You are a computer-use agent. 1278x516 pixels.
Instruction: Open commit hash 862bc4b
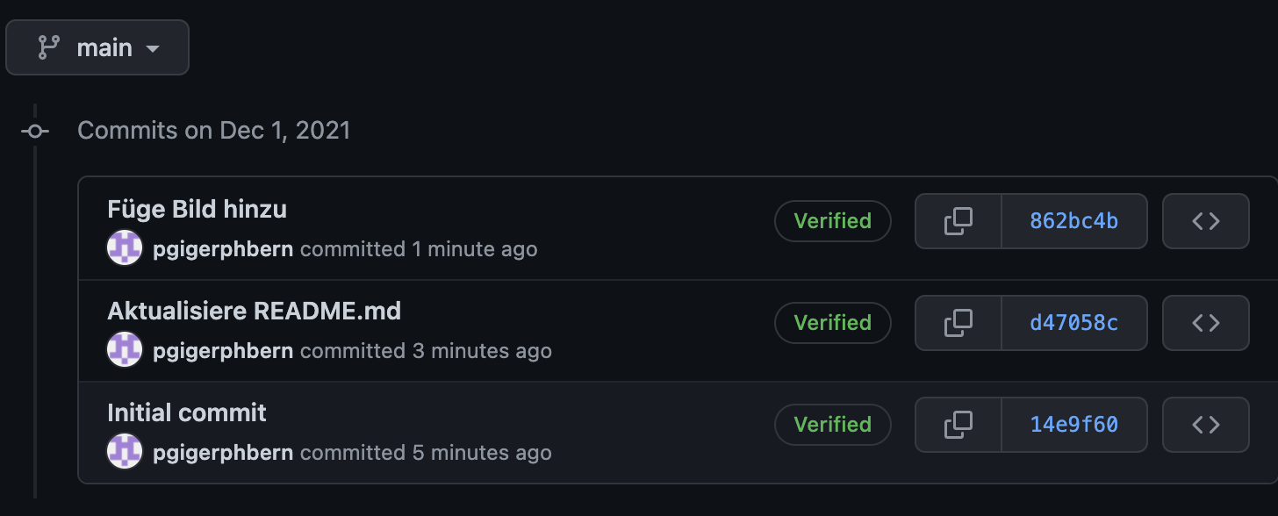(1073, 221)
